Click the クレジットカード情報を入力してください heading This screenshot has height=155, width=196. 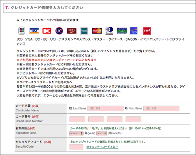click(x=47, y=8)
